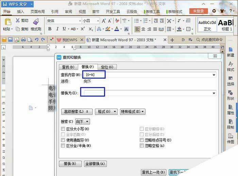
Task: Toggle Bold formatting
Action: click(x=50, y=29)
